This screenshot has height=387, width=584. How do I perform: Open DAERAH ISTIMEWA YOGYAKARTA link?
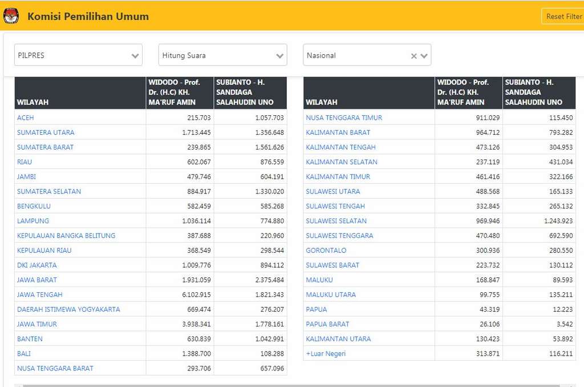(68, 309)
